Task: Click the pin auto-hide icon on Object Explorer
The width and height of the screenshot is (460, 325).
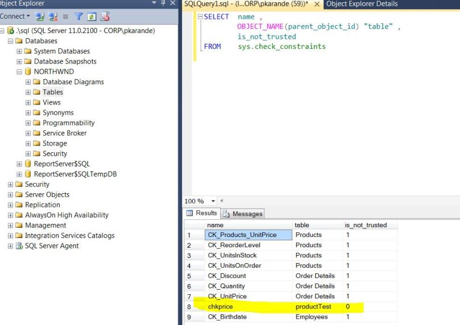Action: pos(163,3)
